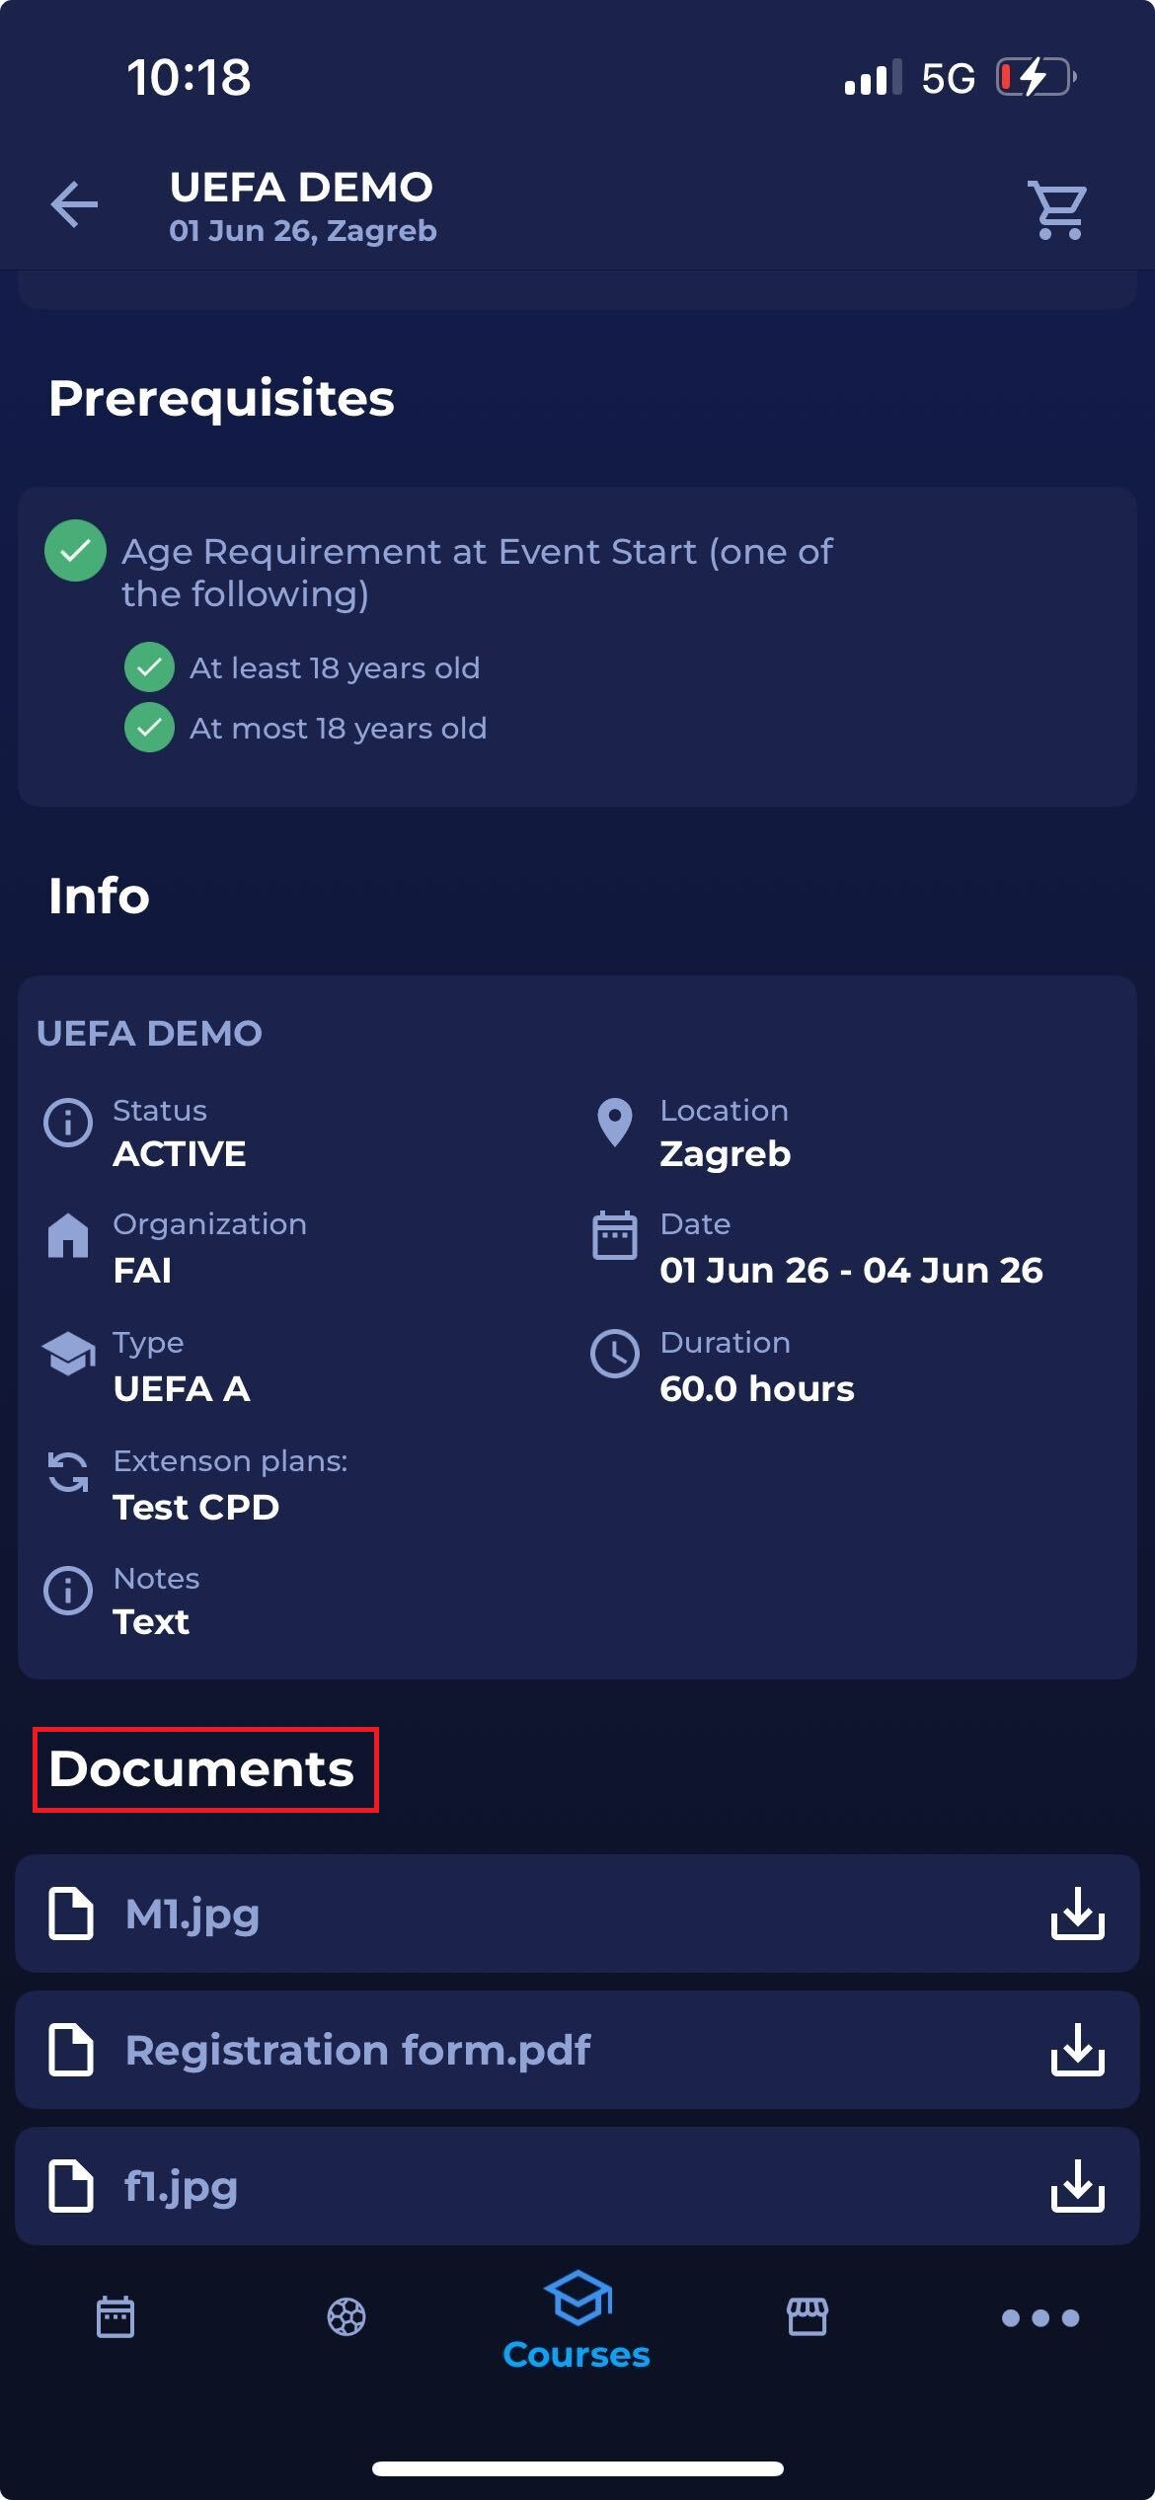
Task: Tap the back arrow icon
Action: [x=74, y=206]
